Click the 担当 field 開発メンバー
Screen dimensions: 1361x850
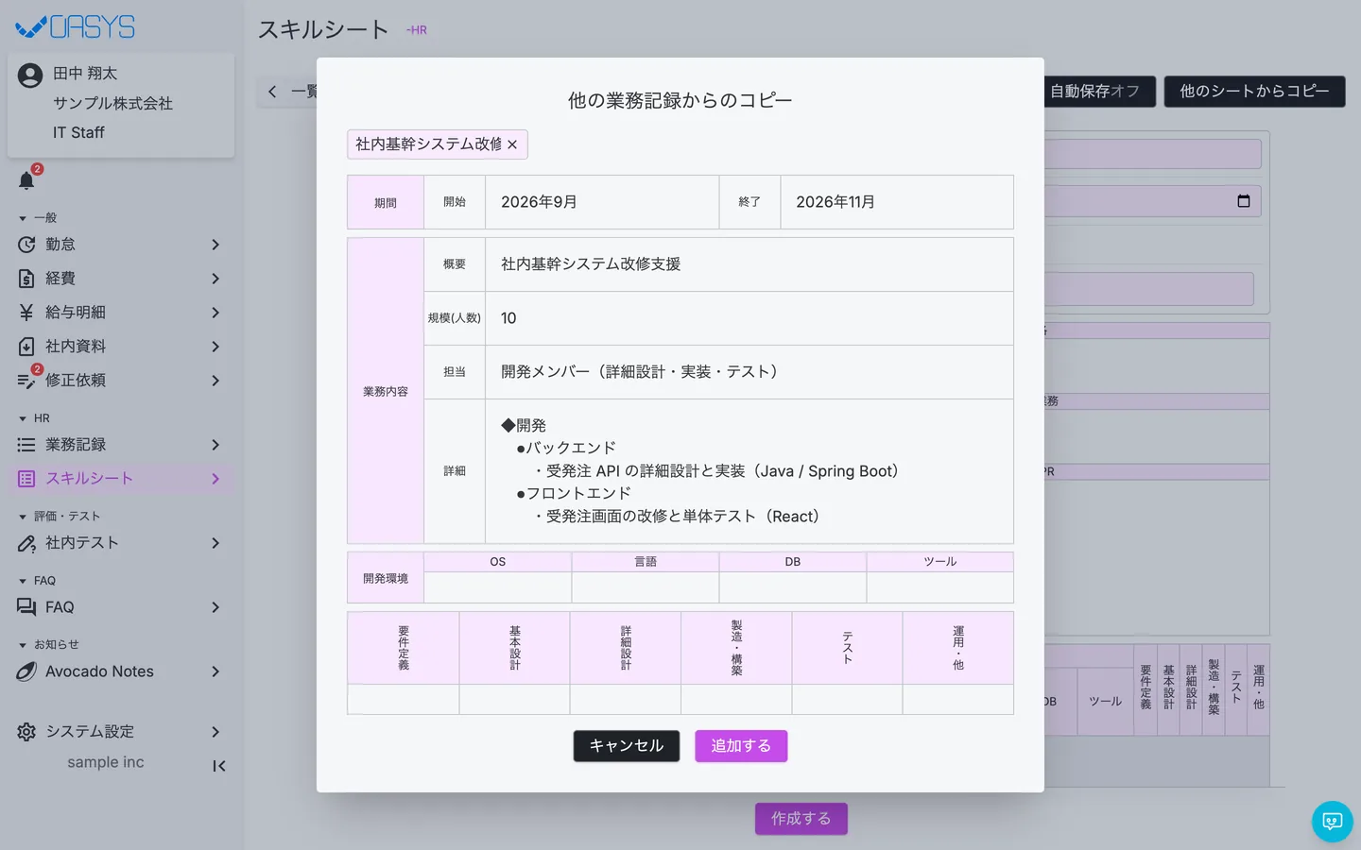[749, 372]
